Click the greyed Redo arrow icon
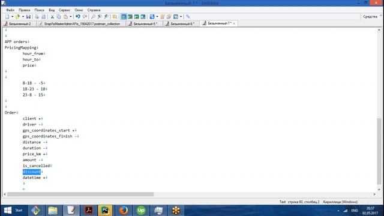The image size is (384, 216). point(85,17)
